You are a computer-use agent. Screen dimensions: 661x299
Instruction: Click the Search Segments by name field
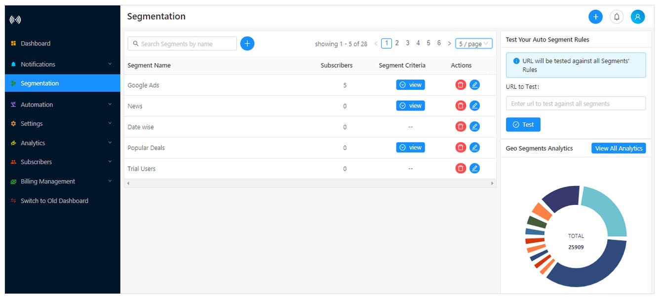coord(182,43)
